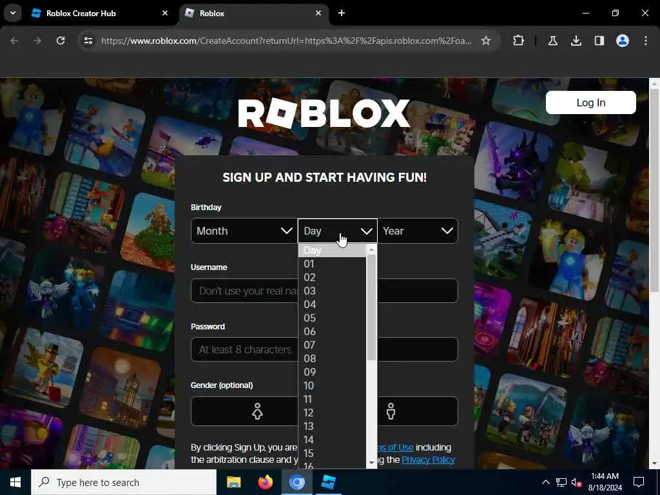Screen dimensions: 660x495
Task: Open the notification center icon
Action: 639,482
